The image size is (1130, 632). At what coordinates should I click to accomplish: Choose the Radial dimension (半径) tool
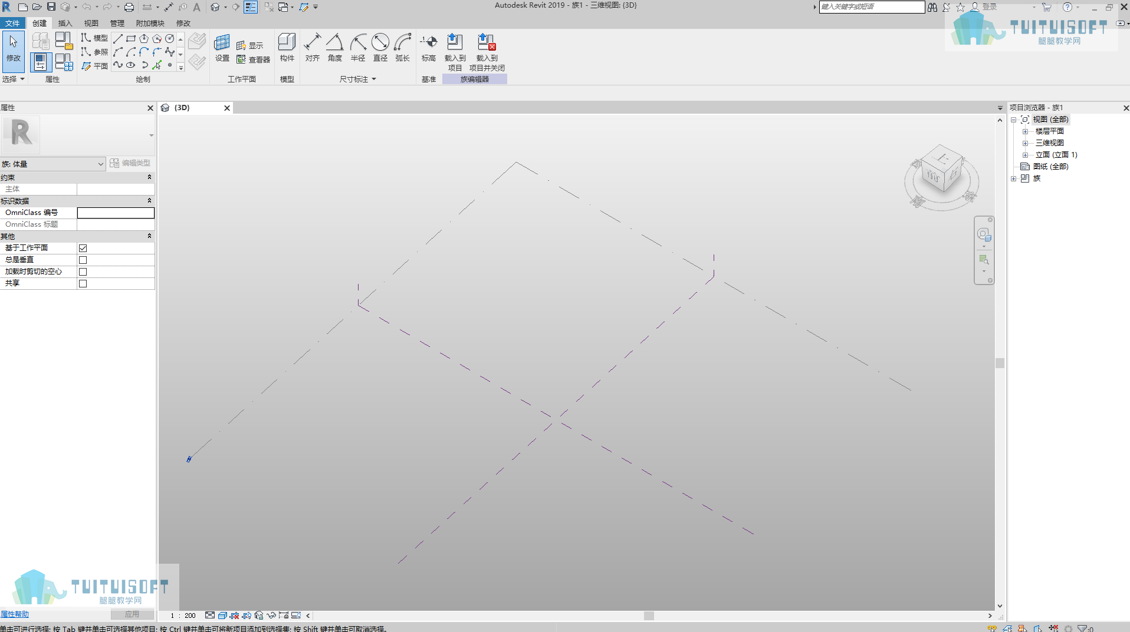[x=357, y=48]
